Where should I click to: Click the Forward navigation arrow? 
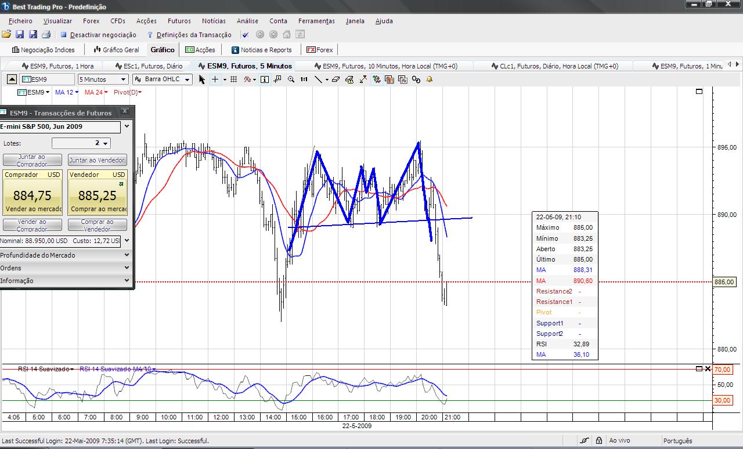click(x=273, y=35)
